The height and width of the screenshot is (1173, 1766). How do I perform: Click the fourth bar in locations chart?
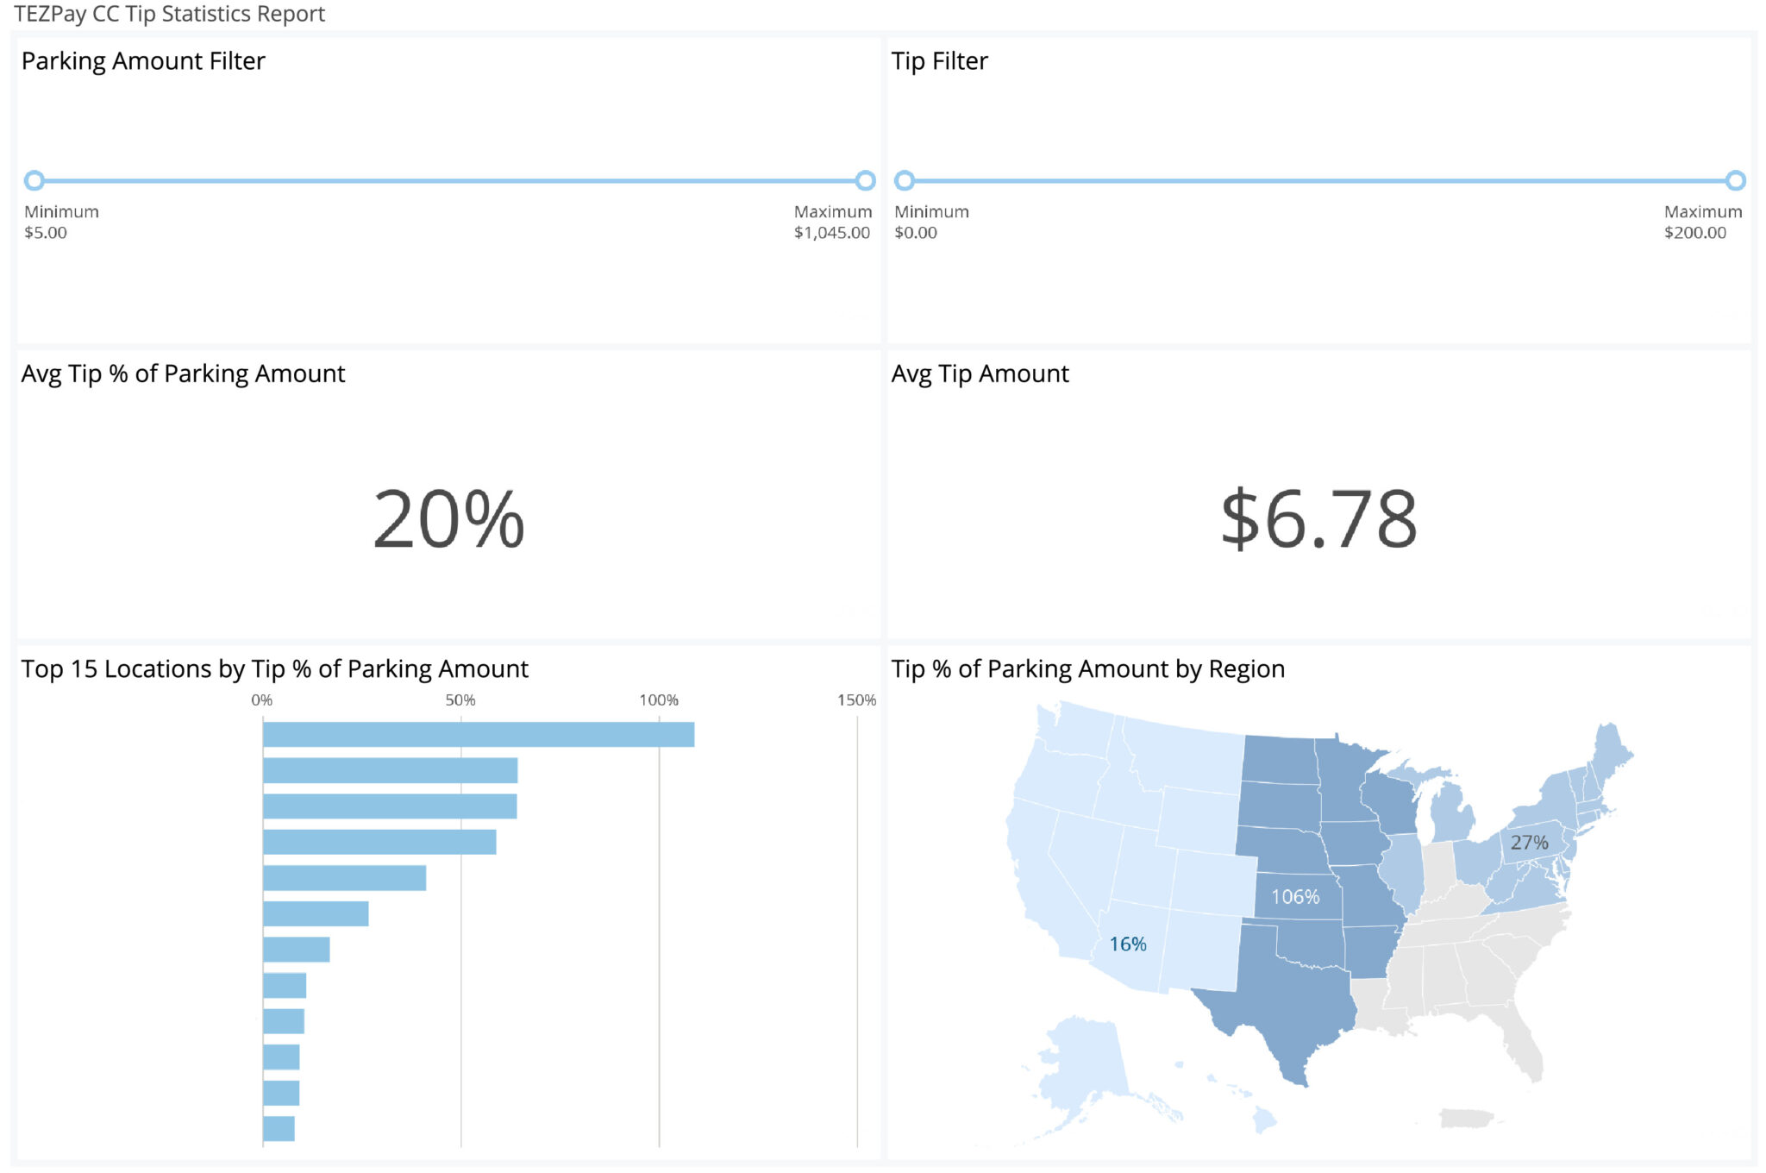coord(379,842)
